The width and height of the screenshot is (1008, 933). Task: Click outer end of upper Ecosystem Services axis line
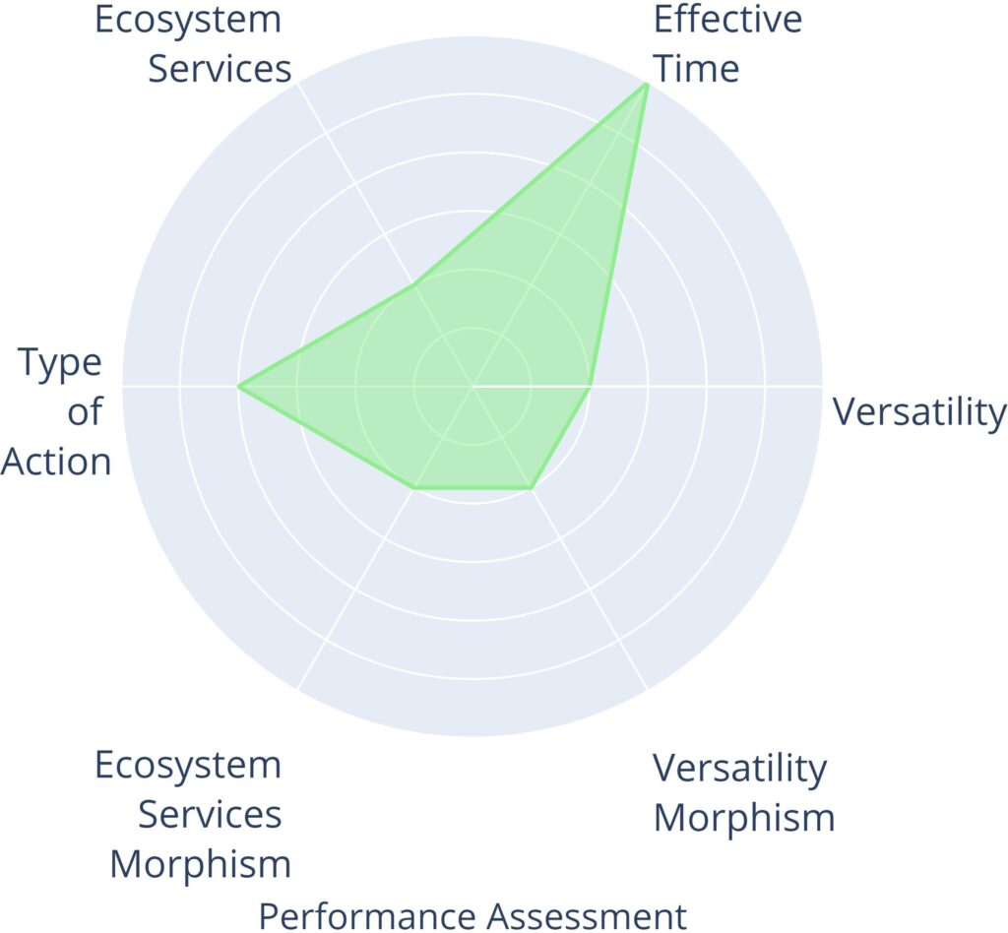[298, 85]
